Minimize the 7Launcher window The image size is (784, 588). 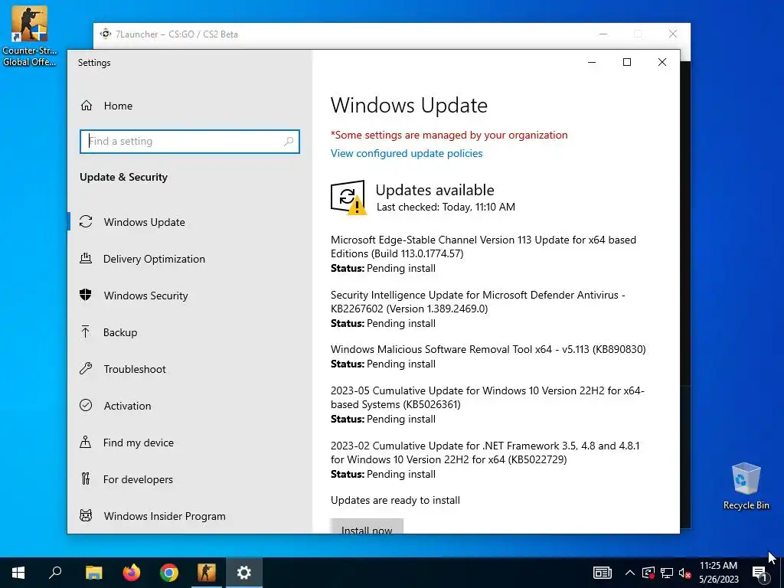[603, 34]
